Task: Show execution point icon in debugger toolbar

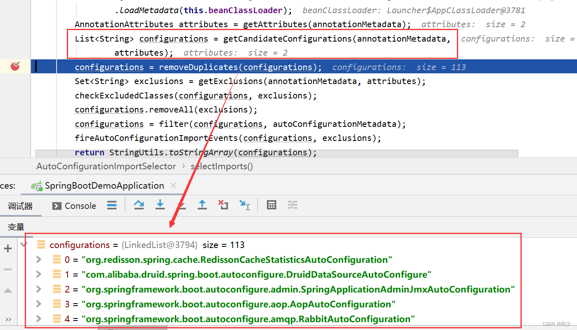Action: coord(112,205)
